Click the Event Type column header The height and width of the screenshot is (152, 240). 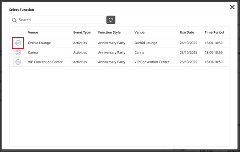pos(82,33)
